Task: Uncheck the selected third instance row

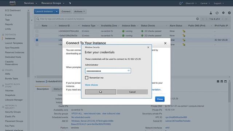Action: [37, 40]
